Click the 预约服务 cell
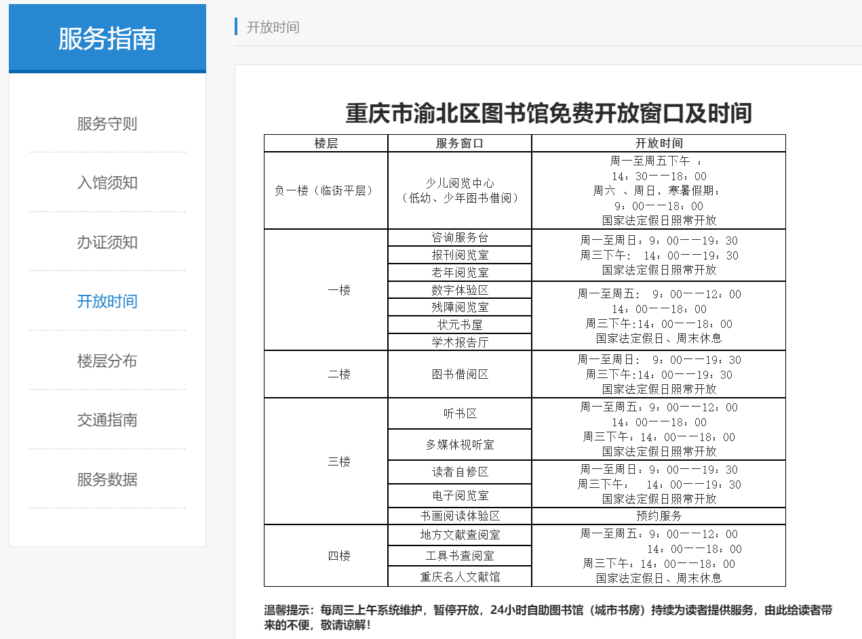 point(659,516)
